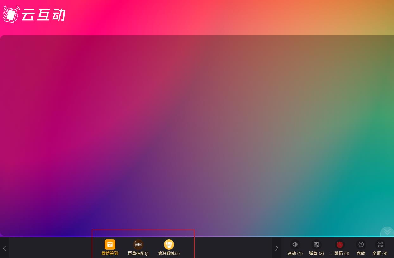Click the 音效 speaker icon
The height and width of the screenshot is (258, 394).
pos(295,244)
